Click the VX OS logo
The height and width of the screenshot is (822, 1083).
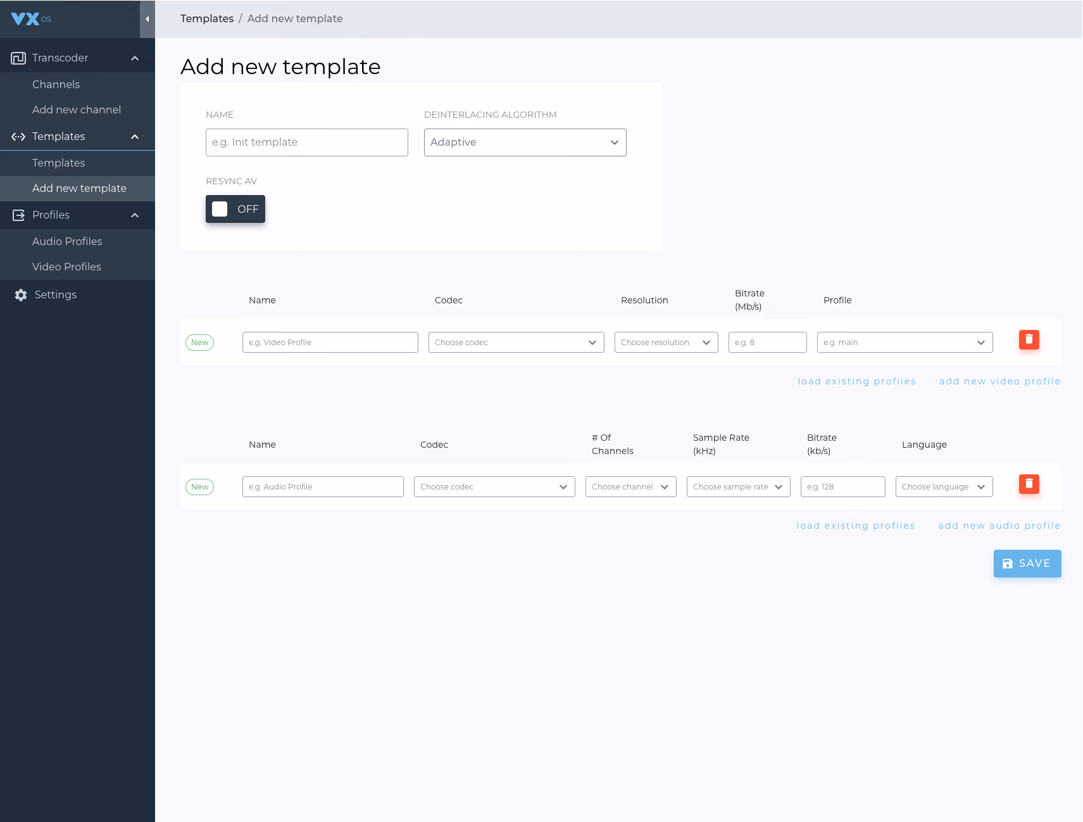point(31,19)
